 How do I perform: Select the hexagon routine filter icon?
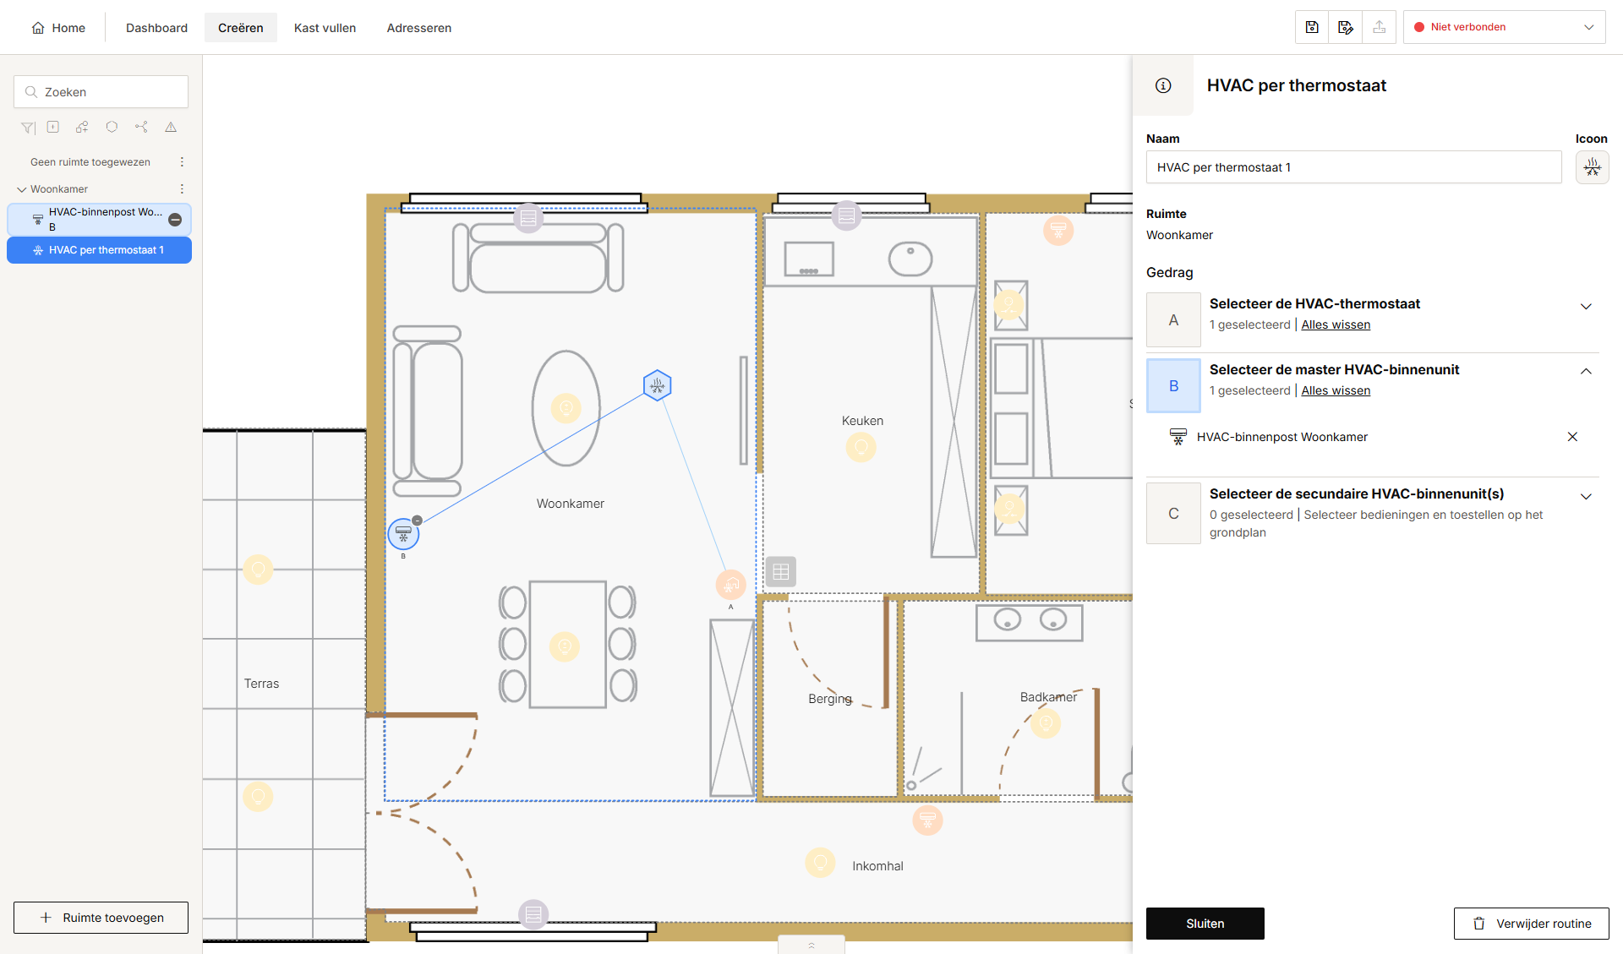(112, 127)
